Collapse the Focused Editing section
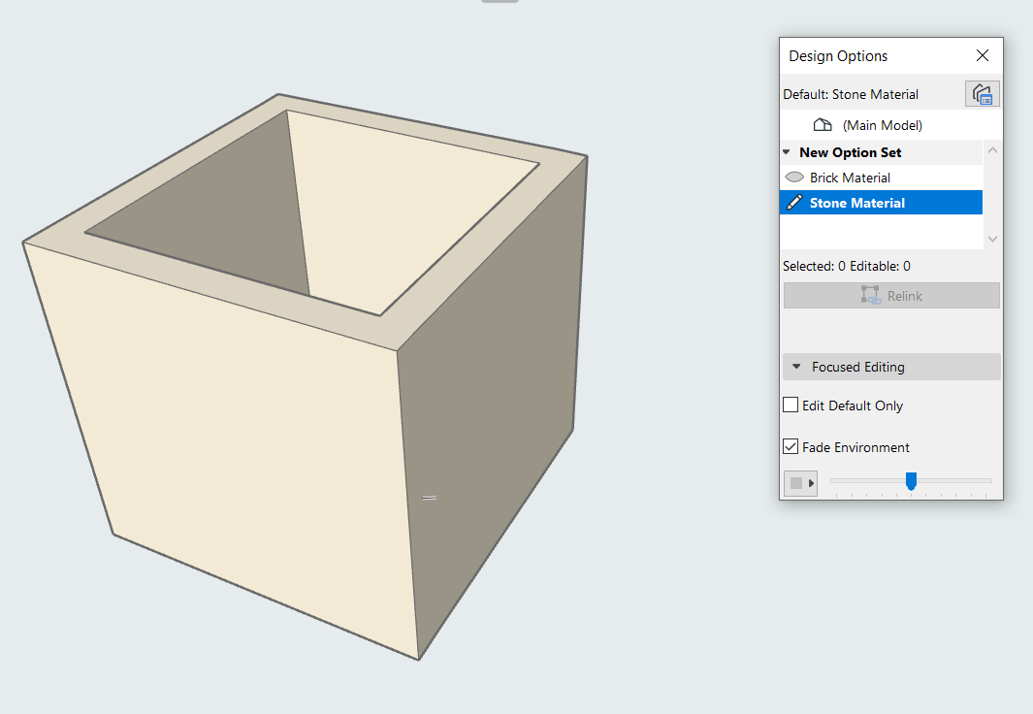1033x714 pixels. (x=891, y=367)
